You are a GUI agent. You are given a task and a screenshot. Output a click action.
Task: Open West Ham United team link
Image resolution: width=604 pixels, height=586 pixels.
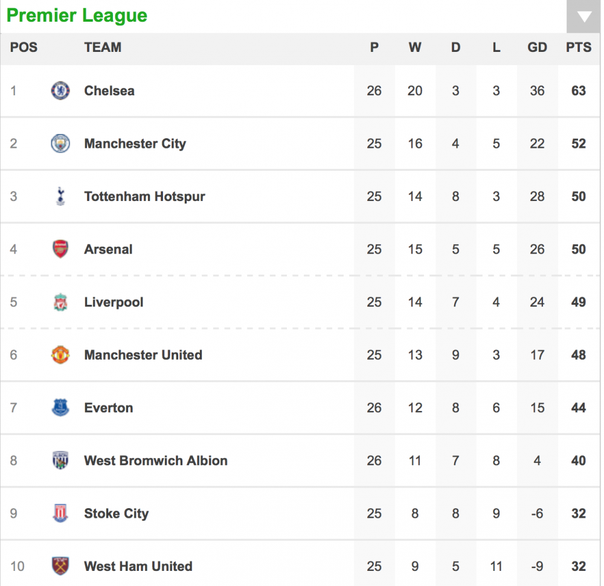pyautogui.click(x=138, y=566)
